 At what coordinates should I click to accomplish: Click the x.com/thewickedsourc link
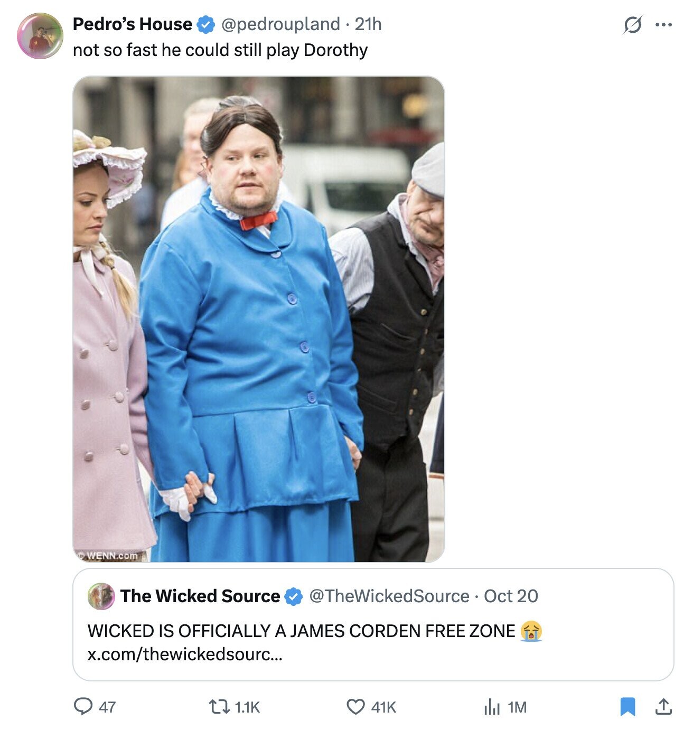pyautogui.click(x=185, y=654)
